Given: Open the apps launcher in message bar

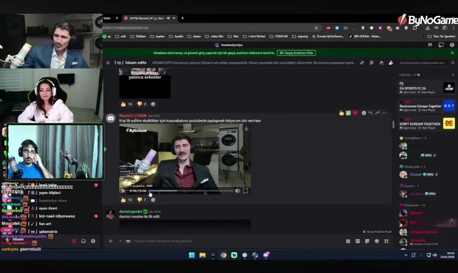Looking at the screenshot, I should pos(386,241).
